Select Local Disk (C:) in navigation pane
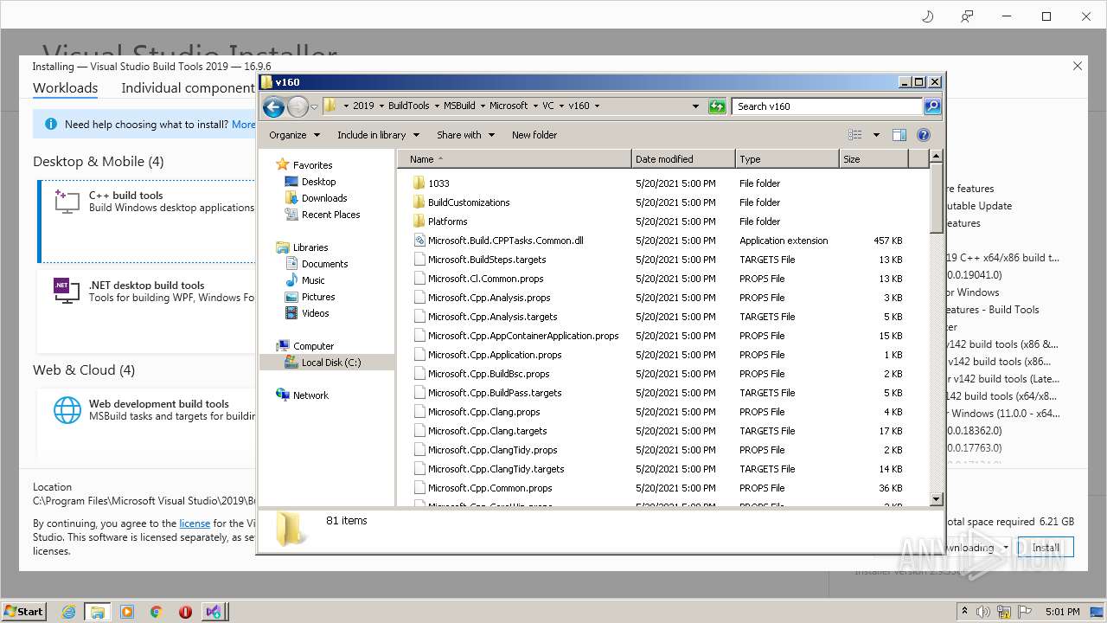Viewport: 1107px width, 623px height. pos(327,363)
